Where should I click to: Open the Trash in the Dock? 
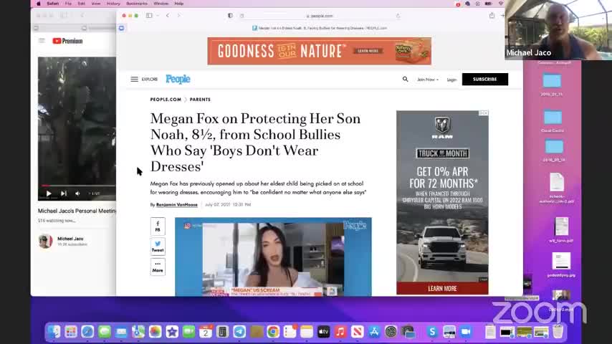558,332
